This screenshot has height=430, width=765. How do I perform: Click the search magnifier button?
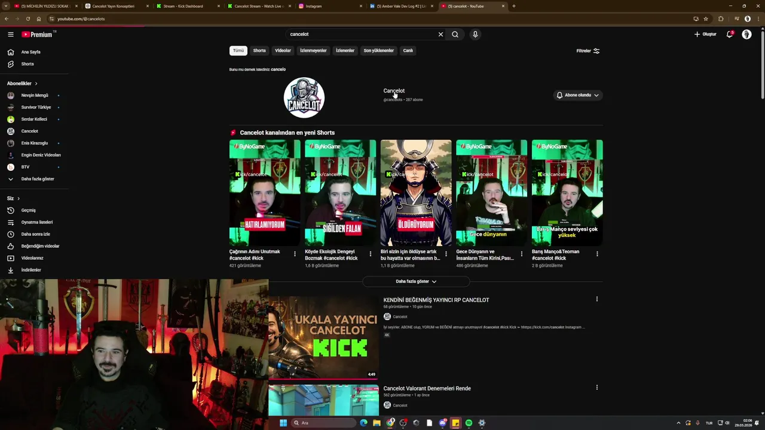click(455, 34)
